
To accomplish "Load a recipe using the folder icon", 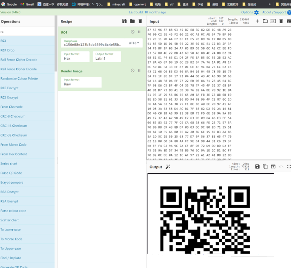I will 132,21.
